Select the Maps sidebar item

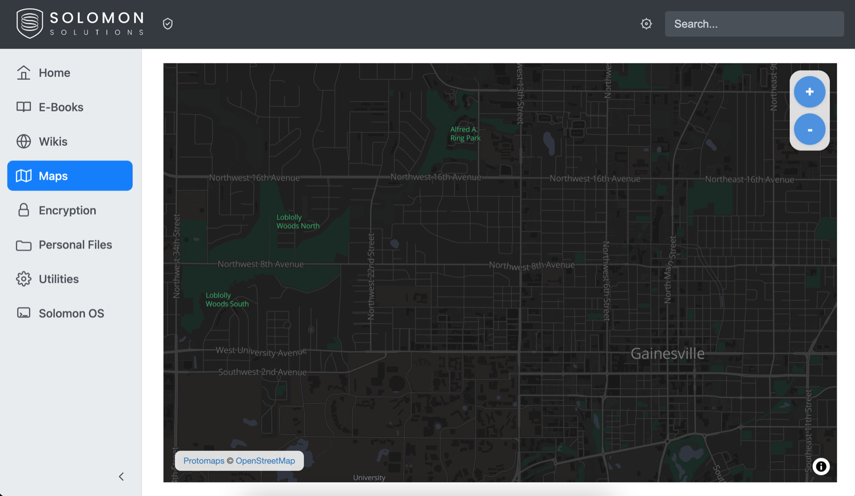coord(70,176)
